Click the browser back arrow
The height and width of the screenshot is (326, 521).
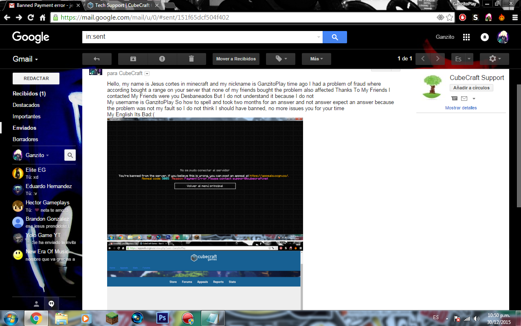pyautogui.click(x=7, y=18)
